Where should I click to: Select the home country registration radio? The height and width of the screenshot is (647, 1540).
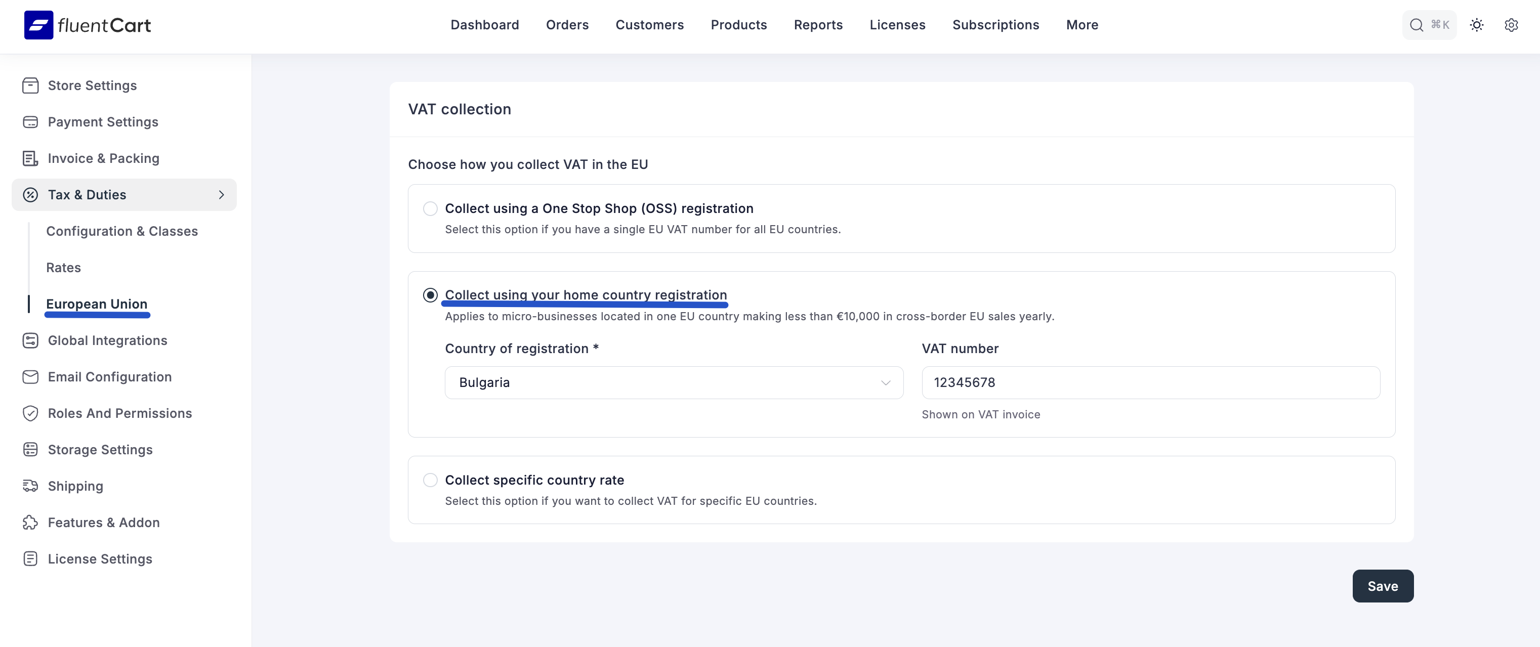click(x=430, y=295)
